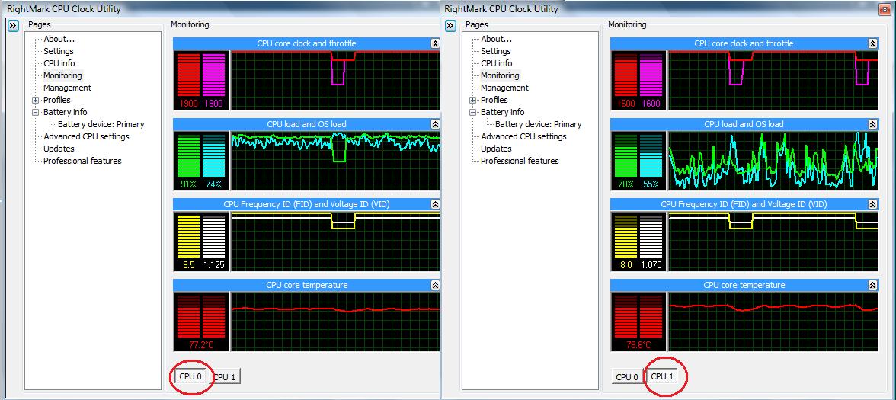The image size is (896, 400).
Task: Open Settings page in right window
Action: 495,51
